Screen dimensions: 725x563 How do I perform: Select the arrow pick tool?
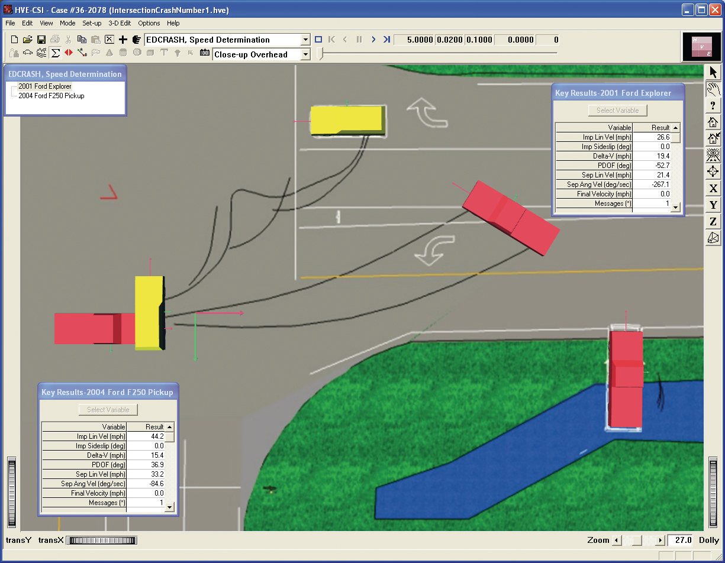pos(713,73)
